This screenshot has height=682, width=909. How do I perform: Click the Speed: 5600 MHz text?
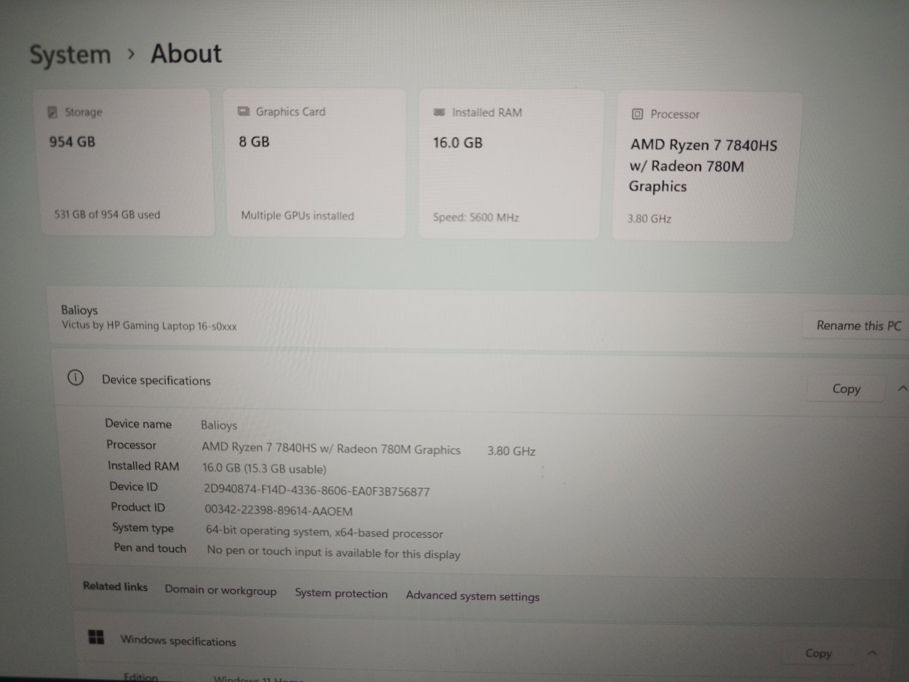coord(476,217)
